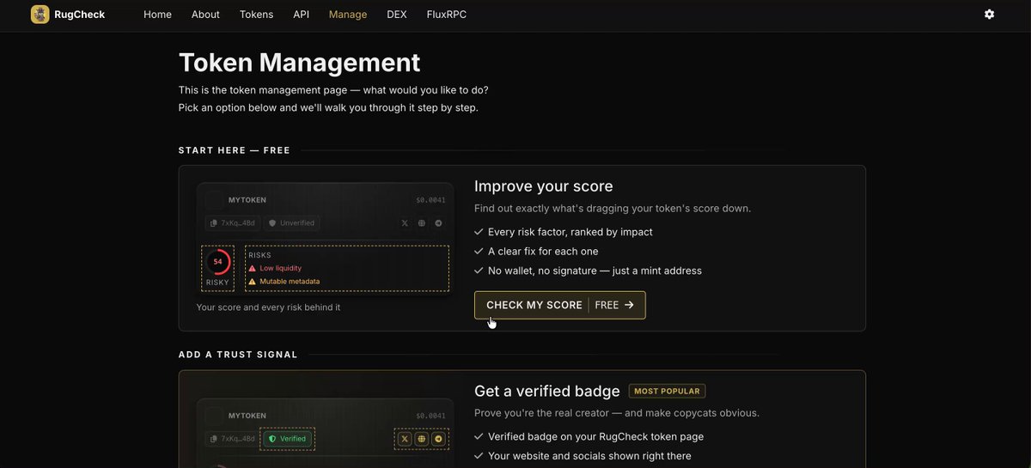Click copy address icon in verified badge preview

215,439
